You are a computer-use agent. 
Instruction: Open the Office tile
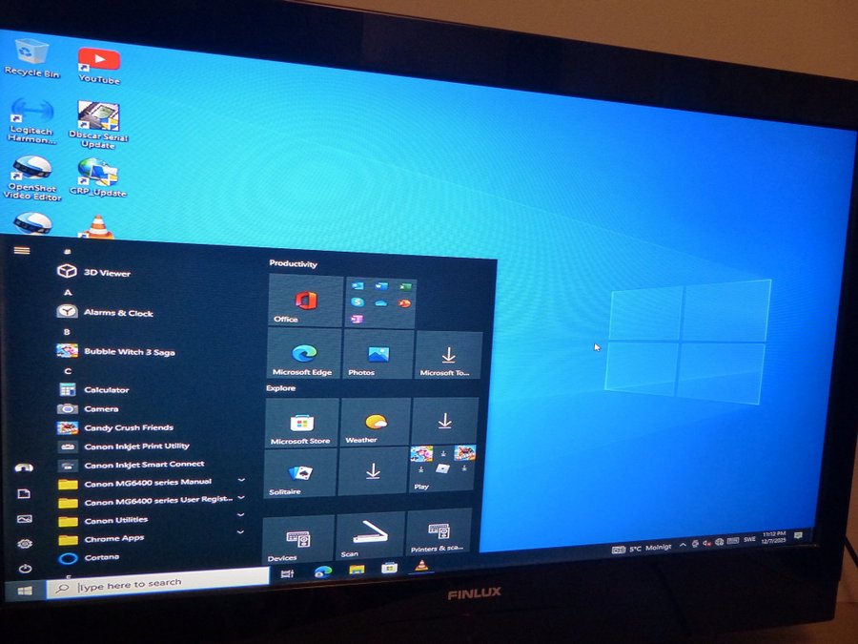305,303
